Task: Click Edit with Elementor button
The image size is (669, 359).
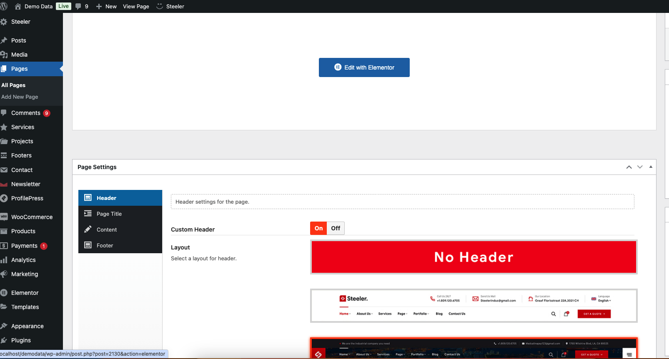Action: coord(364,67)
